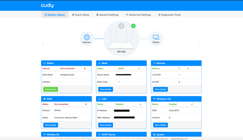243x140 pixels.
Task: Open Advanced Settings tab
Action: tap(138, 15)
